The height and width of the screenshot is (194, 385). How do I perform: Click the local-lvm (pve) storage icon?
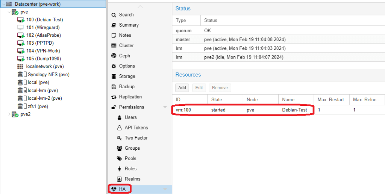22,90
